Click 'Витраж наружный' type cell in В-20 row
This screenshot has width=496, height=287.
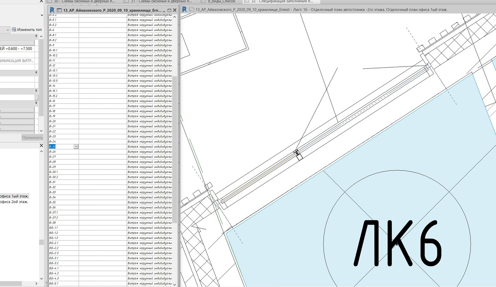coord(150,121)
